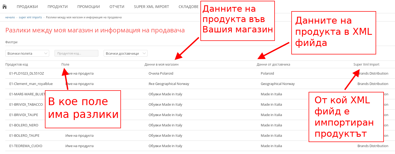Expand the Всички полета dropdown

[27, 53]
